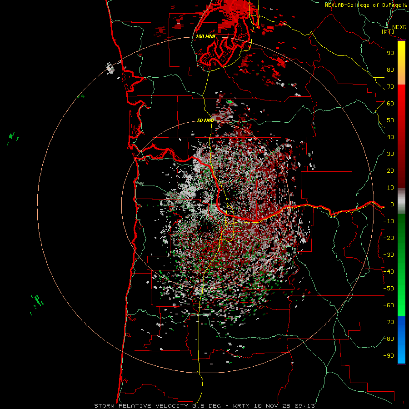Click the "50 NMI" range ring label
Screen dimensions: 409x409
pyautogui.click(x=205, y=120)
